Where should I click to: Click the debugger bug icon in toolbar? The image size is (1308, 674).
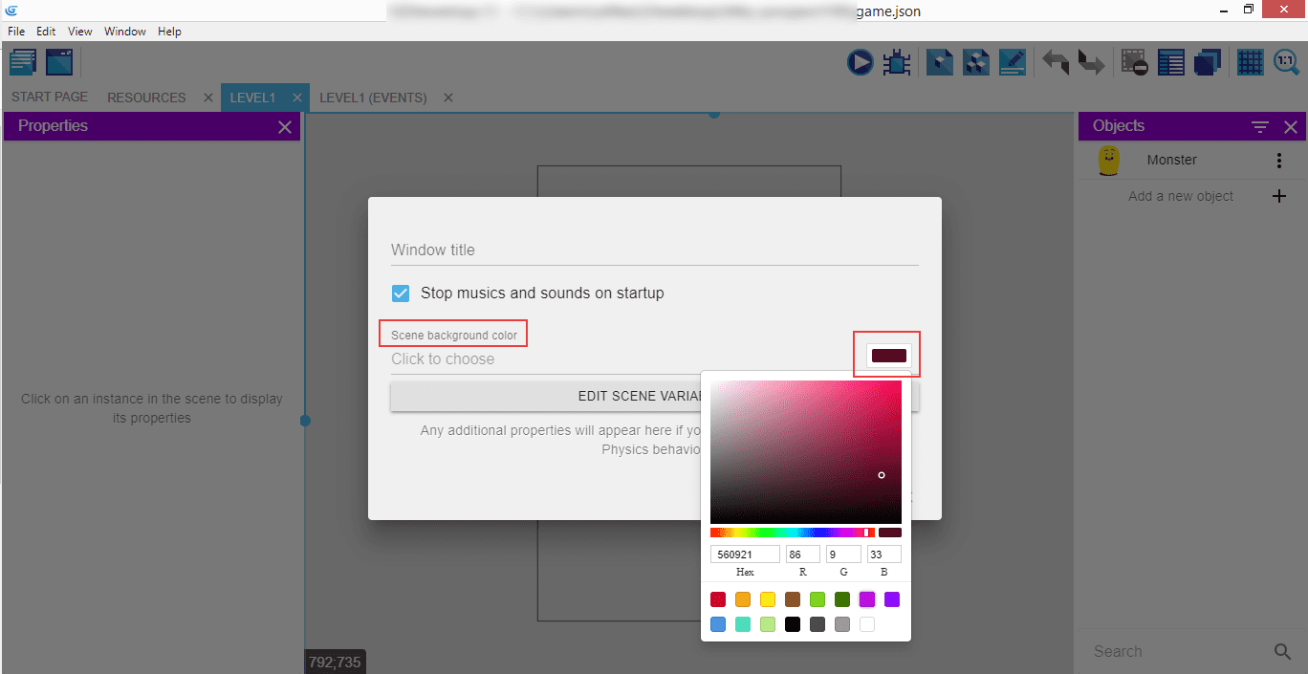[896, 63]
